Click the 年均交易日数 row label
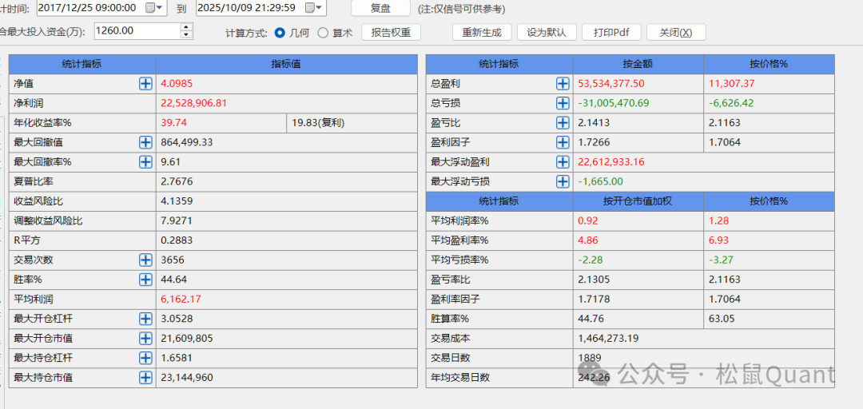This screenshot has height=409, width=863. [x=460, y=378]
